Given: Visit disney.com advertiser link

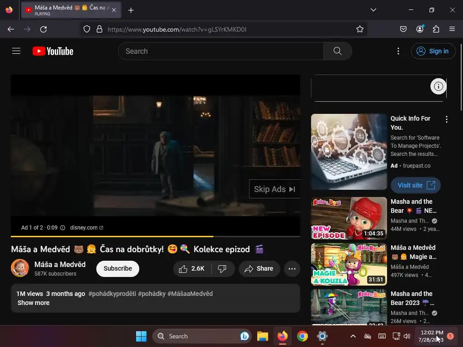Looking at the screenshot, I should [86, 228].
